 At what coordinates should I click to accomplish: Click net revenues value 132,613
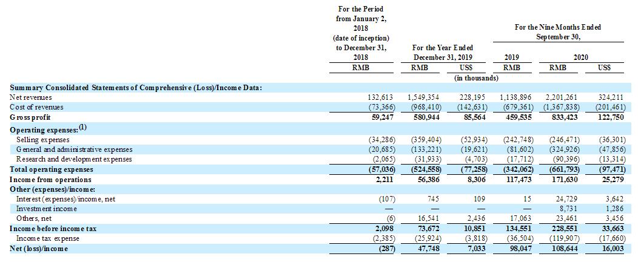pos(380,97)
